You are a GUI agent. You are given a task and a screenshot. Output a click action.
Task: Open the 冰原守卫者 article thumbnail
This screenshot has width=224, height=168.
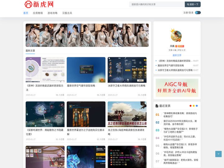[127, 70]
